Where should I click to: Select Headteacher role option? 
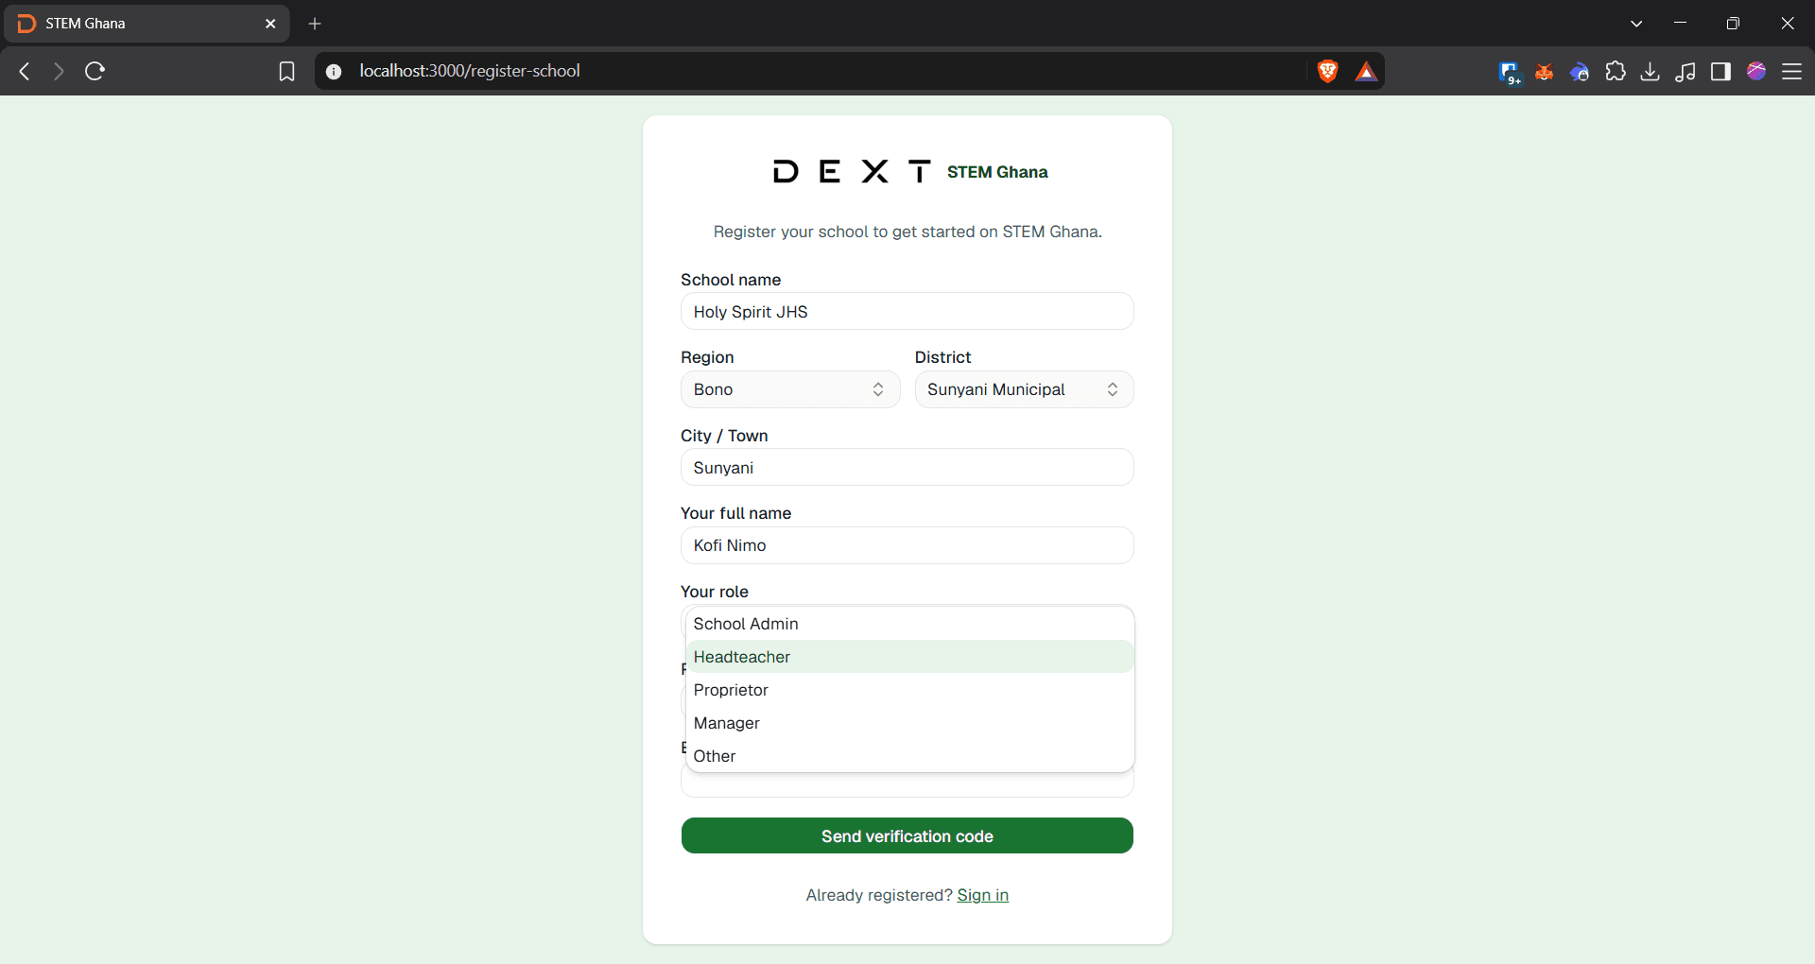point(909,657)
